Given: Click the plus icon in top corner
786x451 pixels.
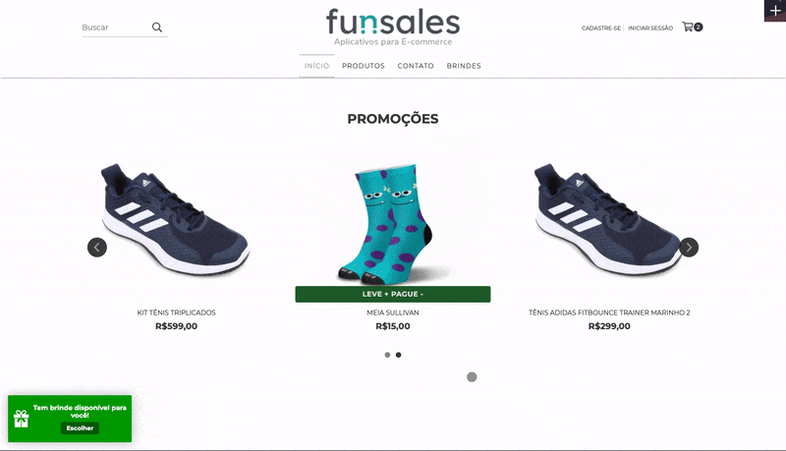Looking at the screenshot, I should [775, 11].
